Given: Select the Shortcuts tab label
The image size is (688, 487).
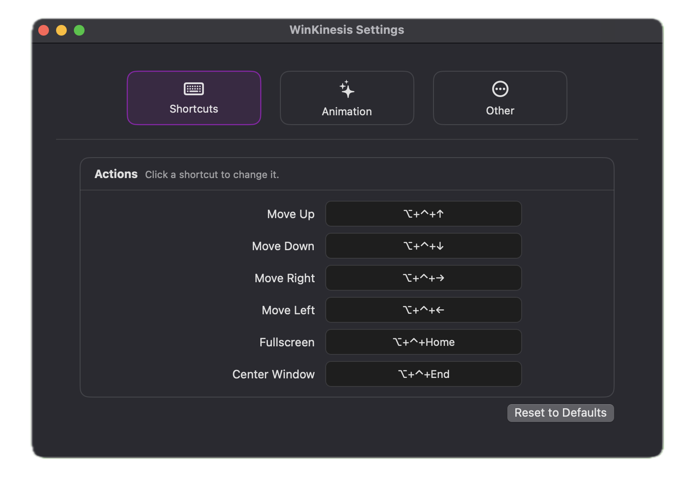Looking at the screenshot, I should 194,109.
